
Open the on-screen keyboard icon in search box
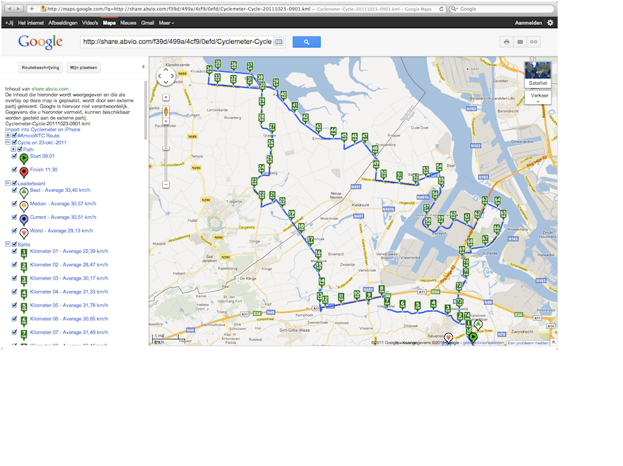tap(279, 42)
